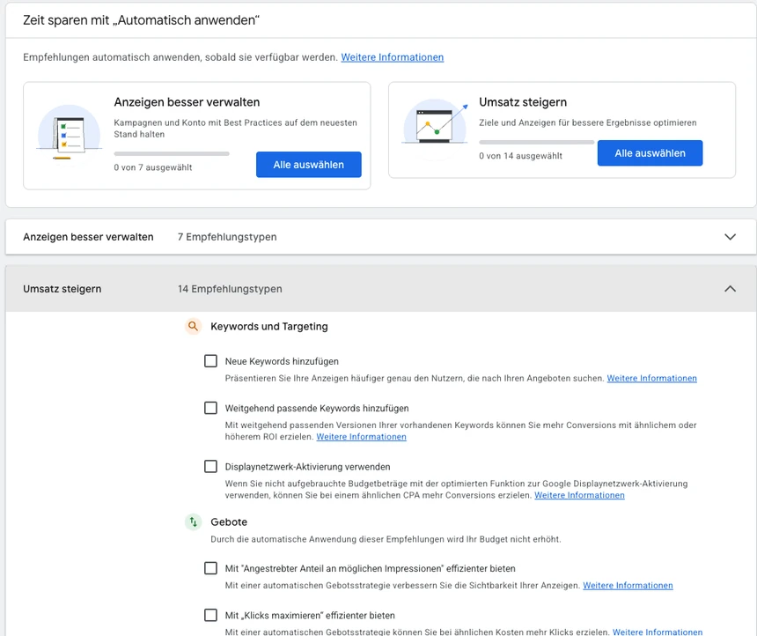Open Weitere Informationen for Klicks maximieren
Viewport: 757px width, 636px height.
click(x=658, y=632)
